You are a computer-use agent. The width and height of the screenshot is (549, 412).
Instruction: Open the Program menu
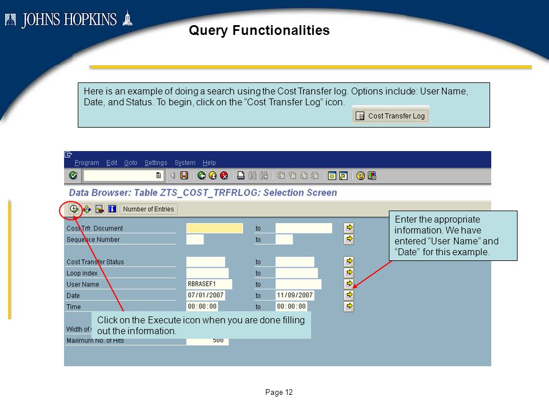[x=87, y=163]
